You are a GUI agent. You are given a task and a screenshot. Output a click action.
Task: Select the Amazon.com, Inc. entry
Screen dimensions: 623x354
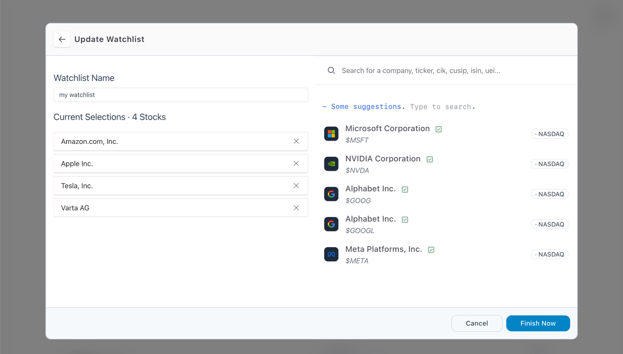pos(181,141)
